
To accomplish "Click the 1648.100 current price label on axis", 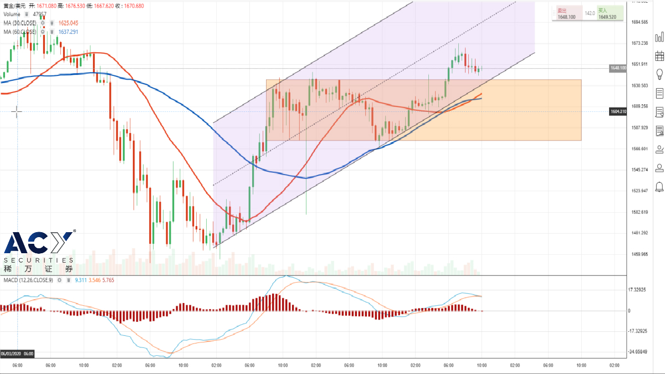I will pyautogui.click(x=618, y=68).
